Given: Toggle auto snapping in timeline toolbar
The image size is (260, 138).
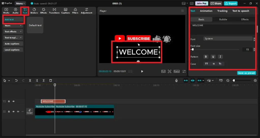Looking at the screenshot, I should click(192, 80).
